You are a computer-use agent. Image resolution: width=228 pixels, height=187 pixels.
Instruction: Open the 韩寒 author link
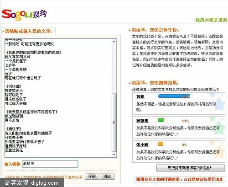point(140,97)
